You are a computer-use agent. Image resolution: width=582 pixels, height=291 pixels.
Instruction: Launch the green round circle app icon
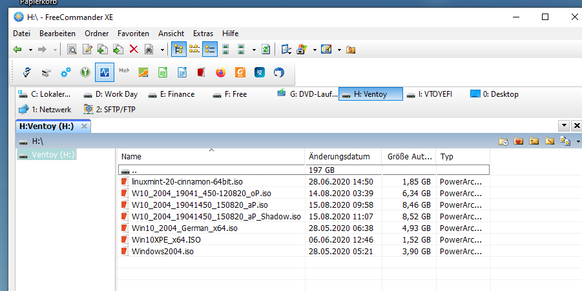85,72
